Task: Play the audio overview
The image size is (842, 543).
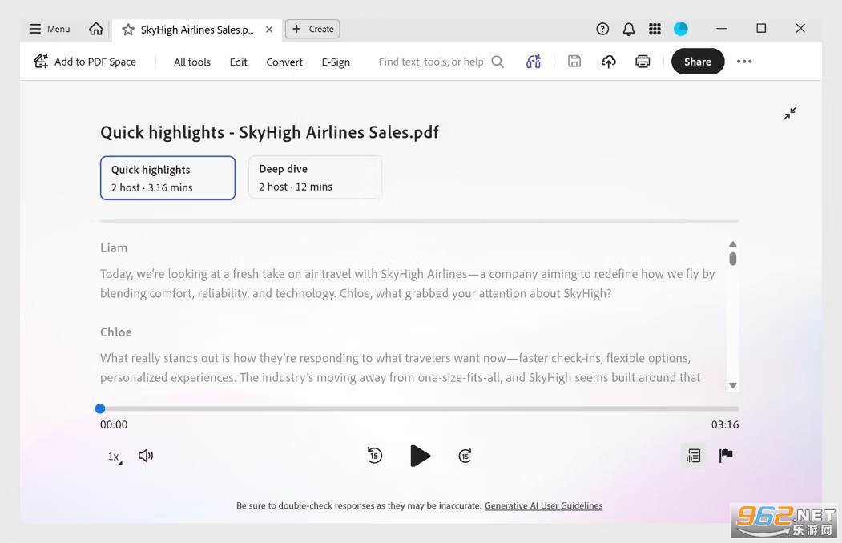Action: pos(420,456)
